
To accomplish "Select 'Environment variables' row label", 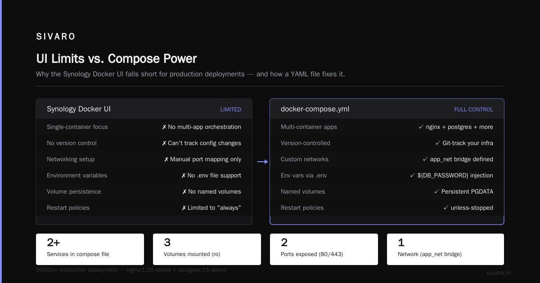I will [77, 176].
